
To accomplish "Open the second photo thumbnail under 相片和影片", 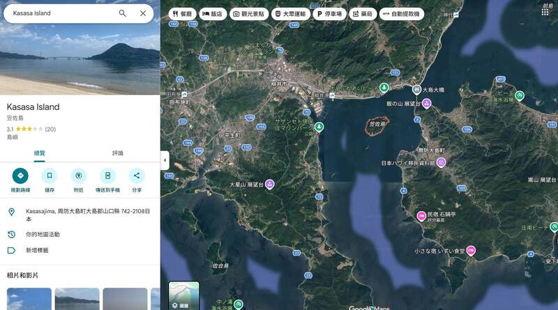I will tap(77, 299).
